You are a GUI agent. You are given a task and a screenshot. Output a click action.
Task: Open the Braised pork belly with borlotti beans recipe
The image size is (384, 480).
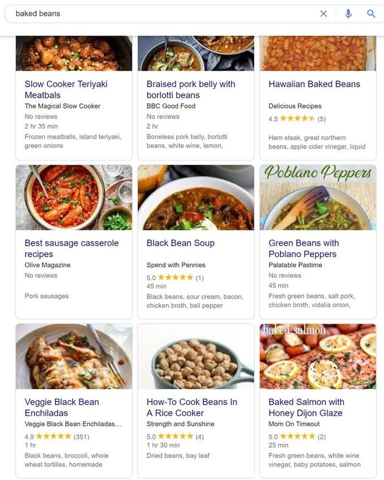[x=191, y=89]
